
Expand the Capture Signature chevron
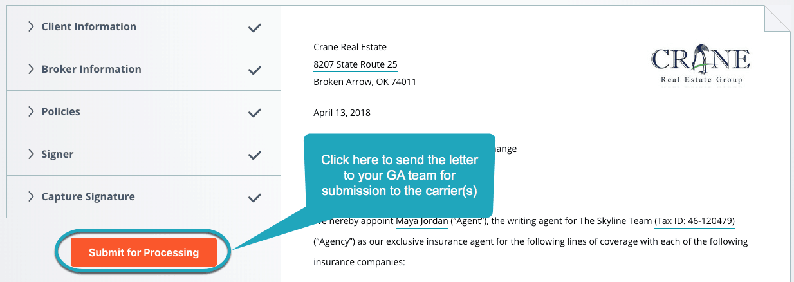coord(31,197)
